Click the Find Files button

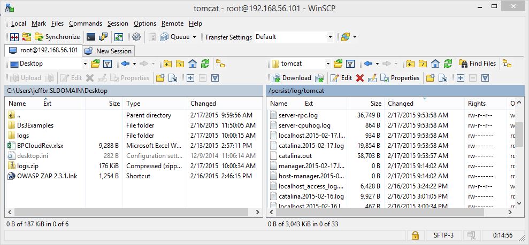tap(478, 64)
